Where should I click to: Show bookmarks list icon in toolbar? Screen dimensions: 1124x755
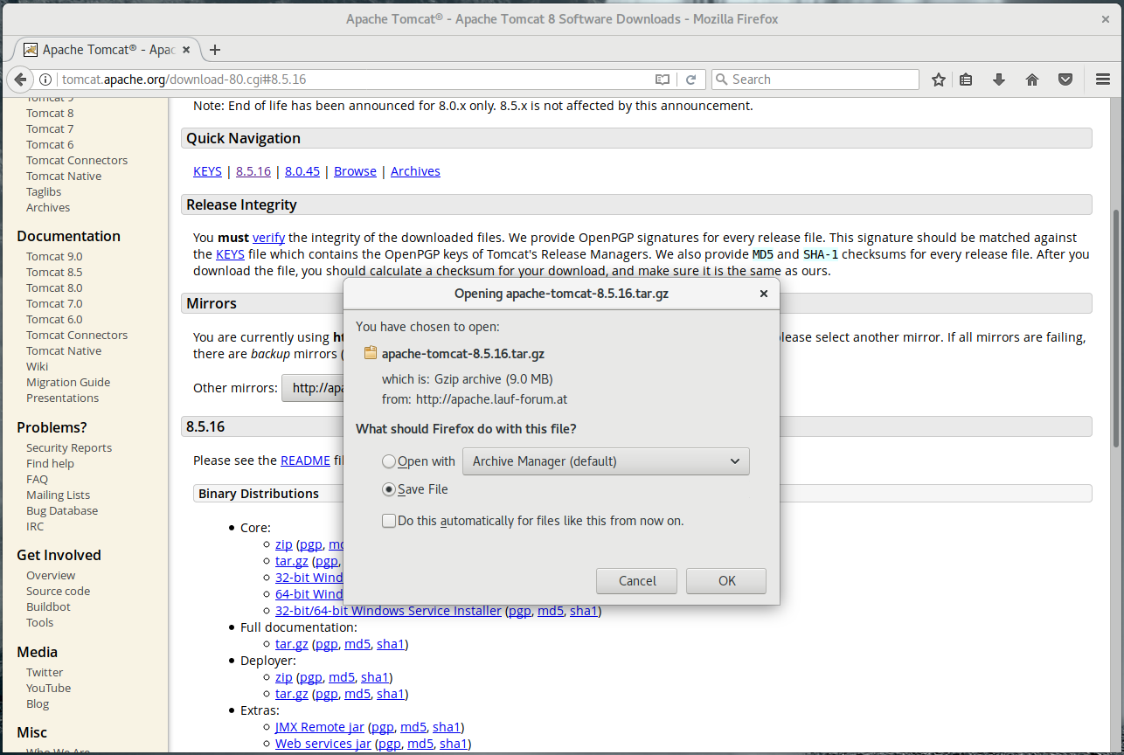[966, 80]
